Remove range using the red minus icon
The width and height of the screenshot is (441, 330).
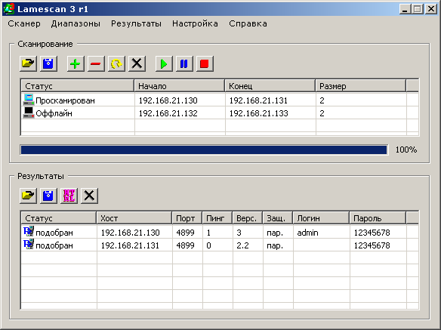tap(96, 63)
